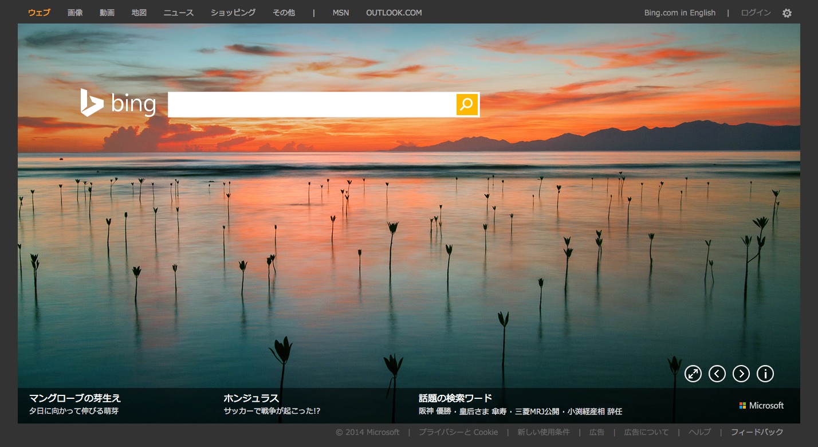Focus the Bing search text box

(x=312, y=104)
